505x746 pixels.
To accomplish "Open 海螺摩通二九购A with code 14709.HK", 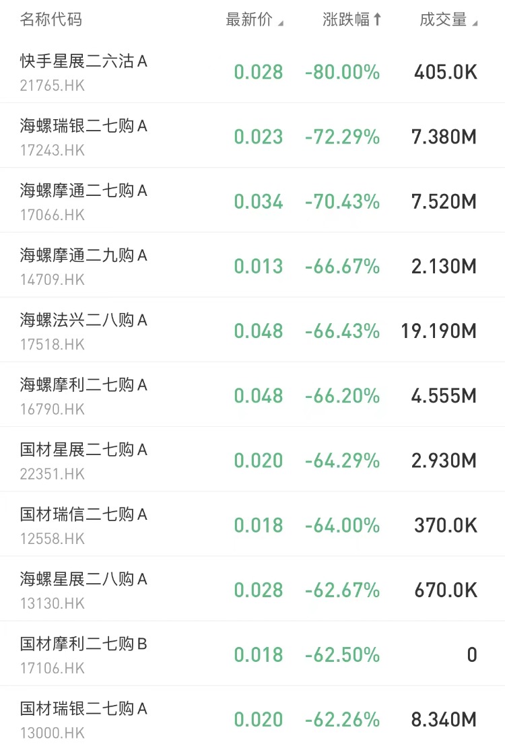I will [x=83, y=256].
